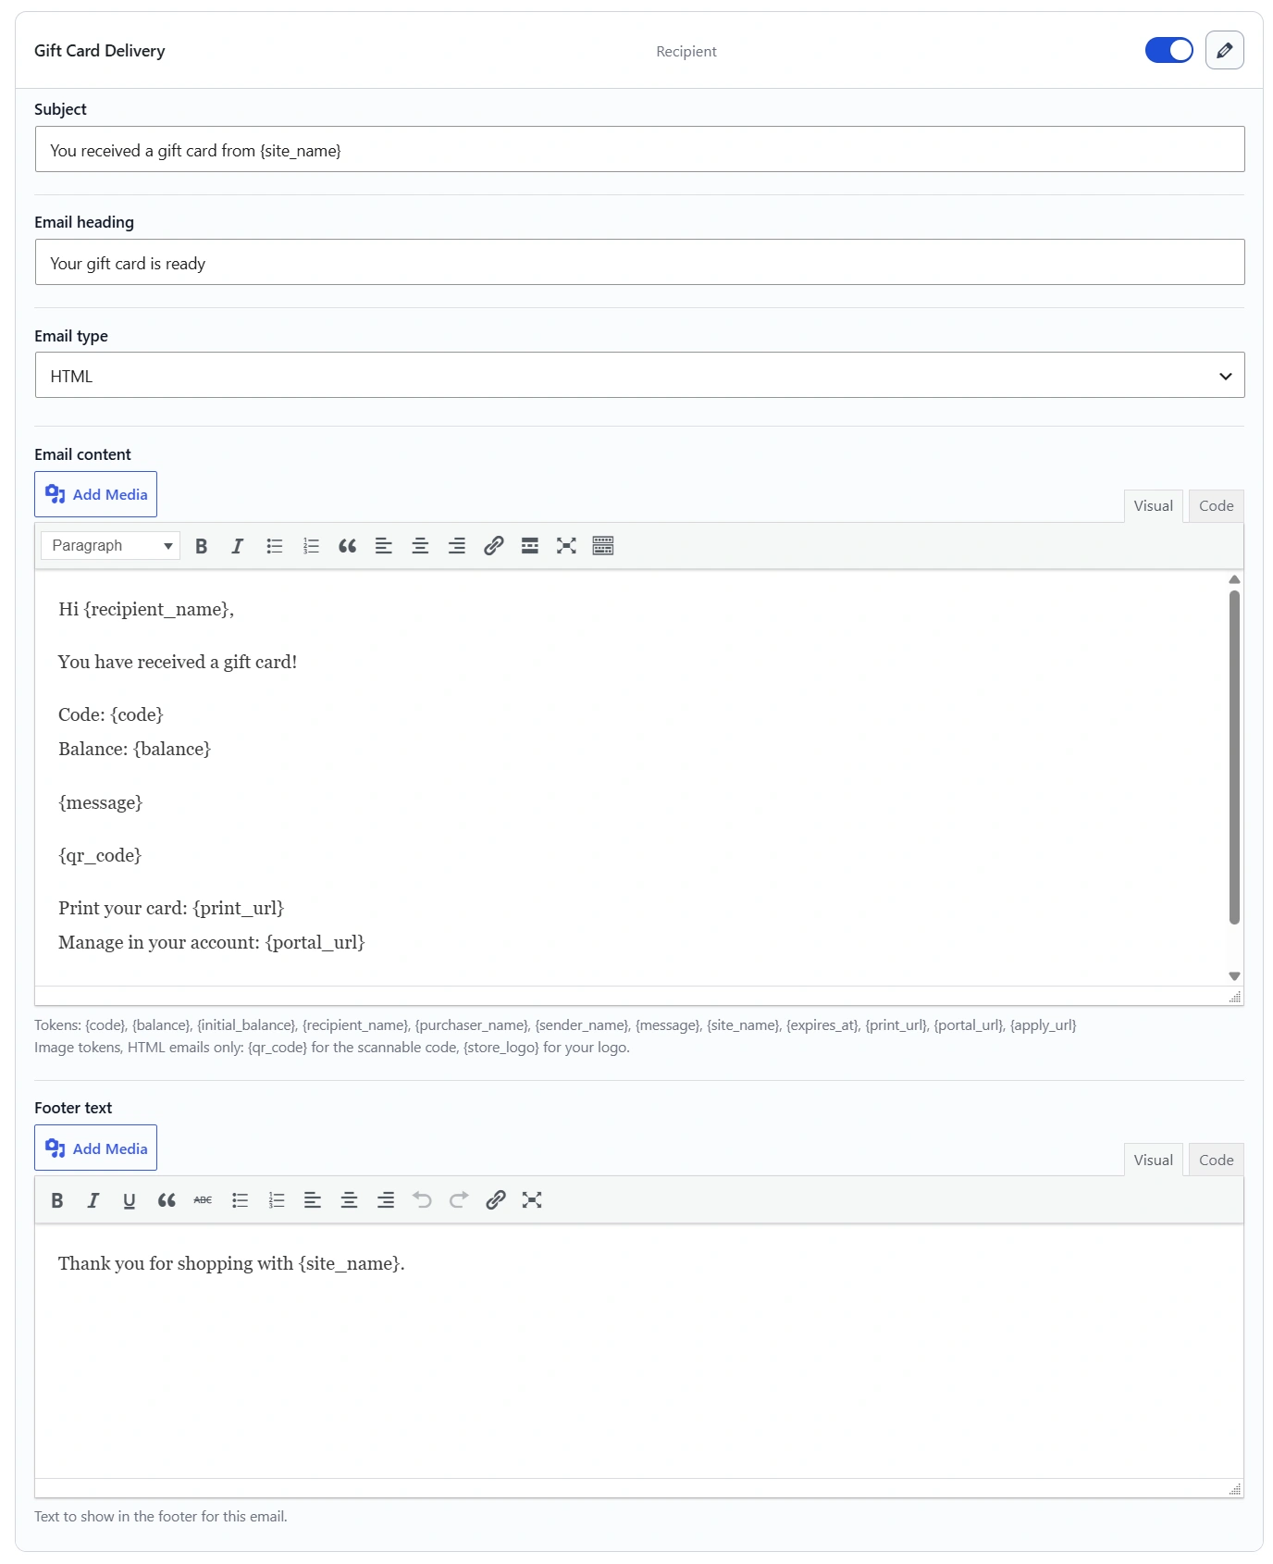Click Underline in Footer text toolbar
Image resolution: width=1273 pixels, height=1564 pixels.
click(130, 1199)
